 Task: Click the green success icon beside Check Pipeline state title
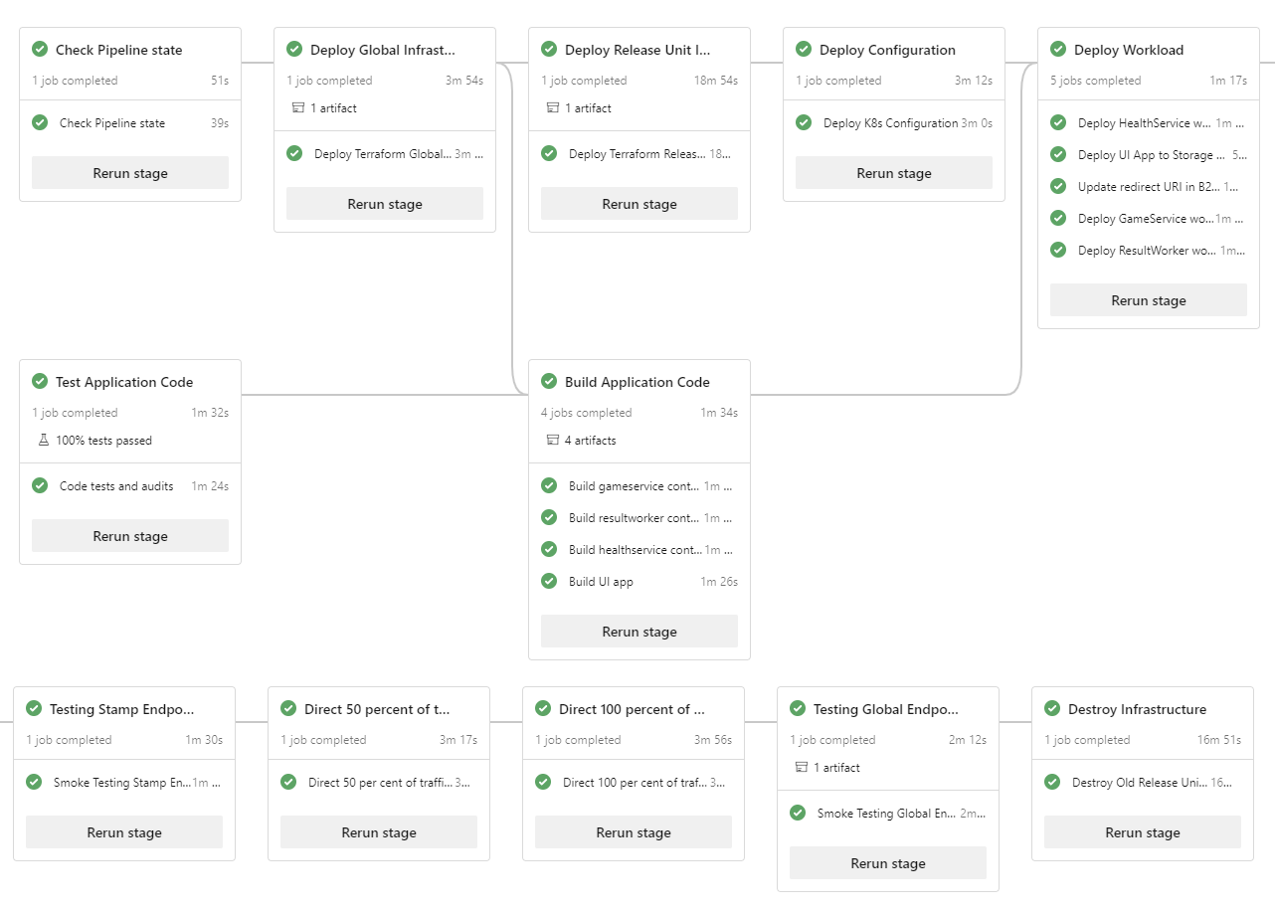click(40, 49)
